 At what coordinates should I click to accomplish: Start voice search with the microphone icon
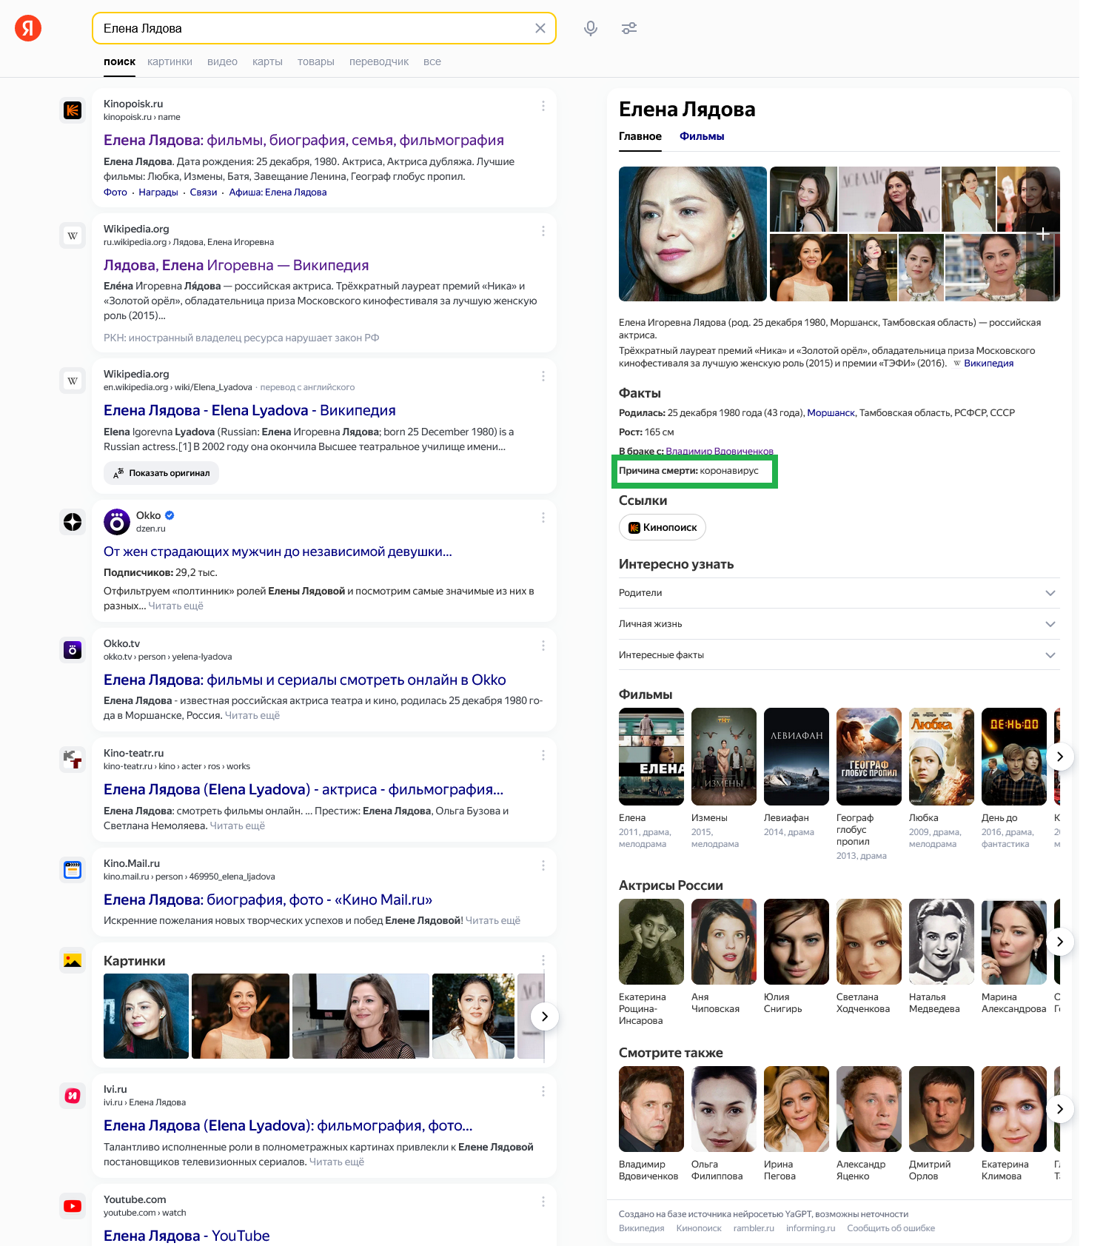[591, 28]
